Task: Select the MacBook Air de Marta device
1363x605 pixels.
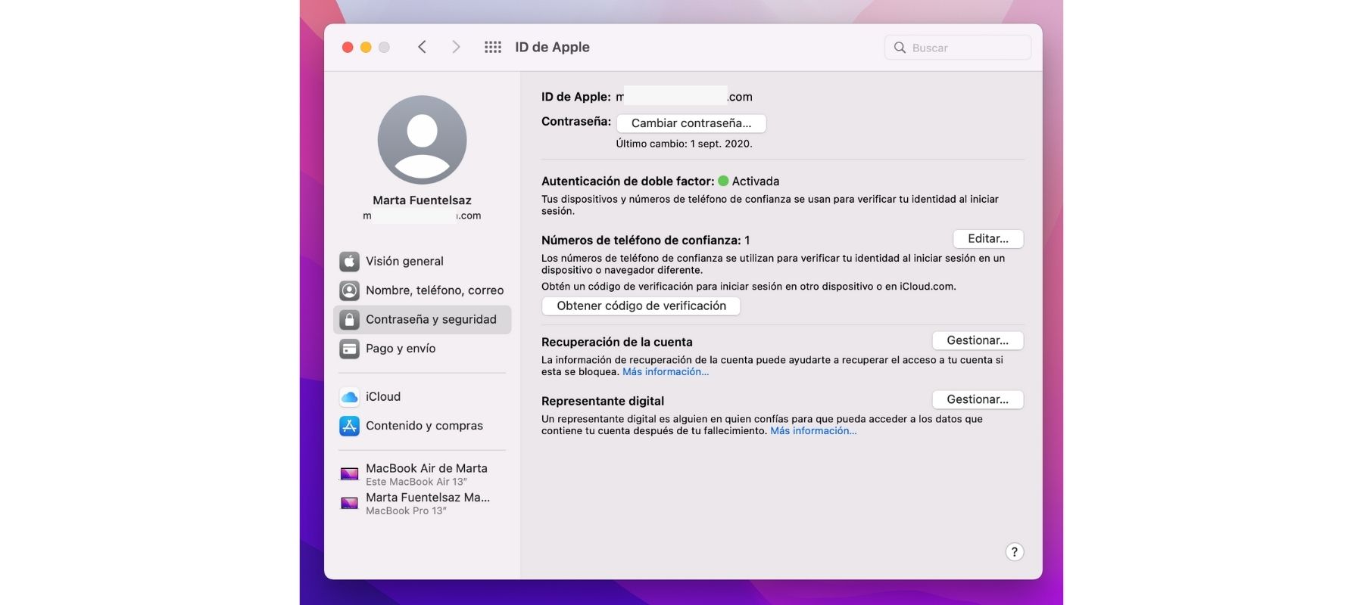Action: (x=422, y=474)
